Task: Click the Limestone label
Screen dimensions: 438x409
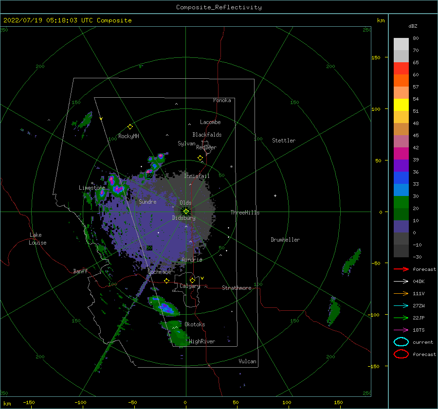Action: point(92,188)
